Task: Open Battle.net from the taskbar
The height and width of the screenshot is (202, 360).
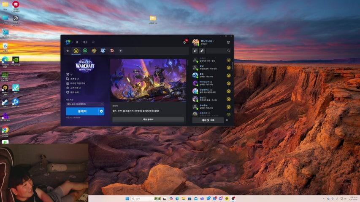Action: [214, 199]
